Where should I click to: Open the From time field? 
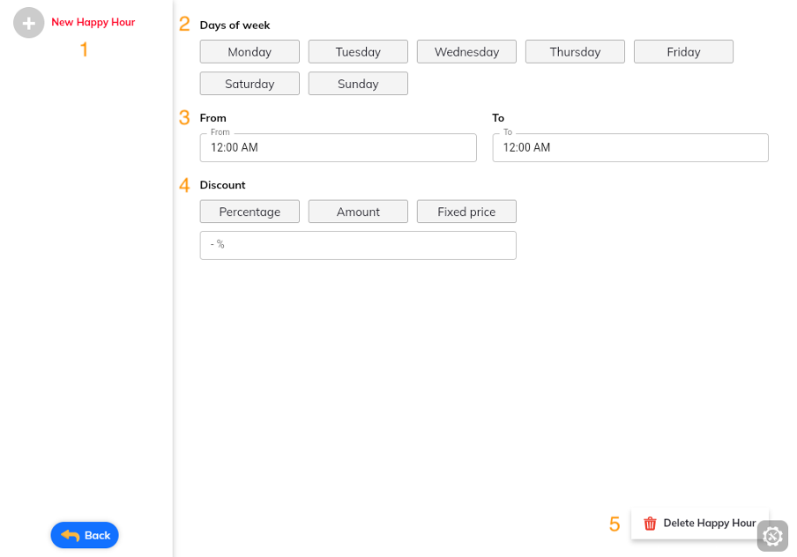338,147
